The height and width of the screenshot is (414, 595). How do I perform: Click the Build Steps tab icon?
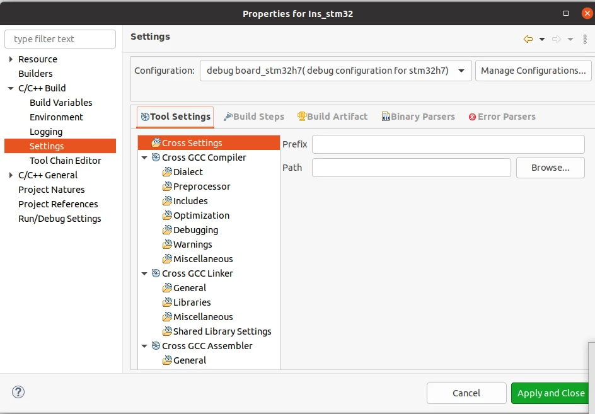tap(228, 117)
